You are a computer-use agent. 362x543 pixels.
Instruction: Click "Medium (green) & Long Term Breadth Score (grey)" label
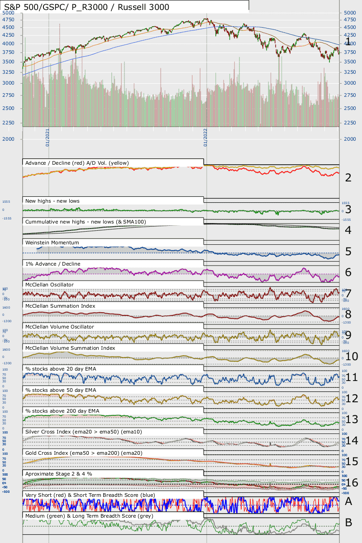click(x=89, y=516)
